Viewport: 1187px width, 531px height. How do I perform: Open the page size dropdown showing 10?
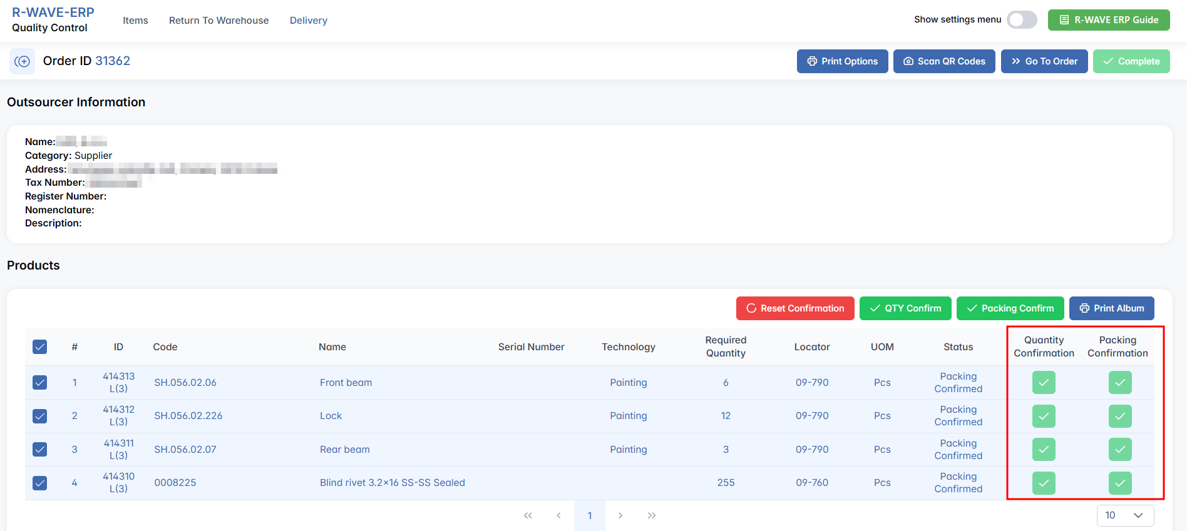[x=1125, y=515]
